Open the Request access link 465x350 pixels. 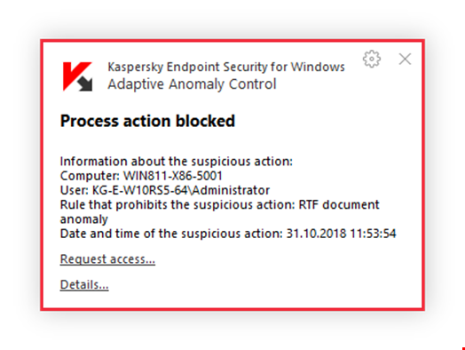[107, 259]
